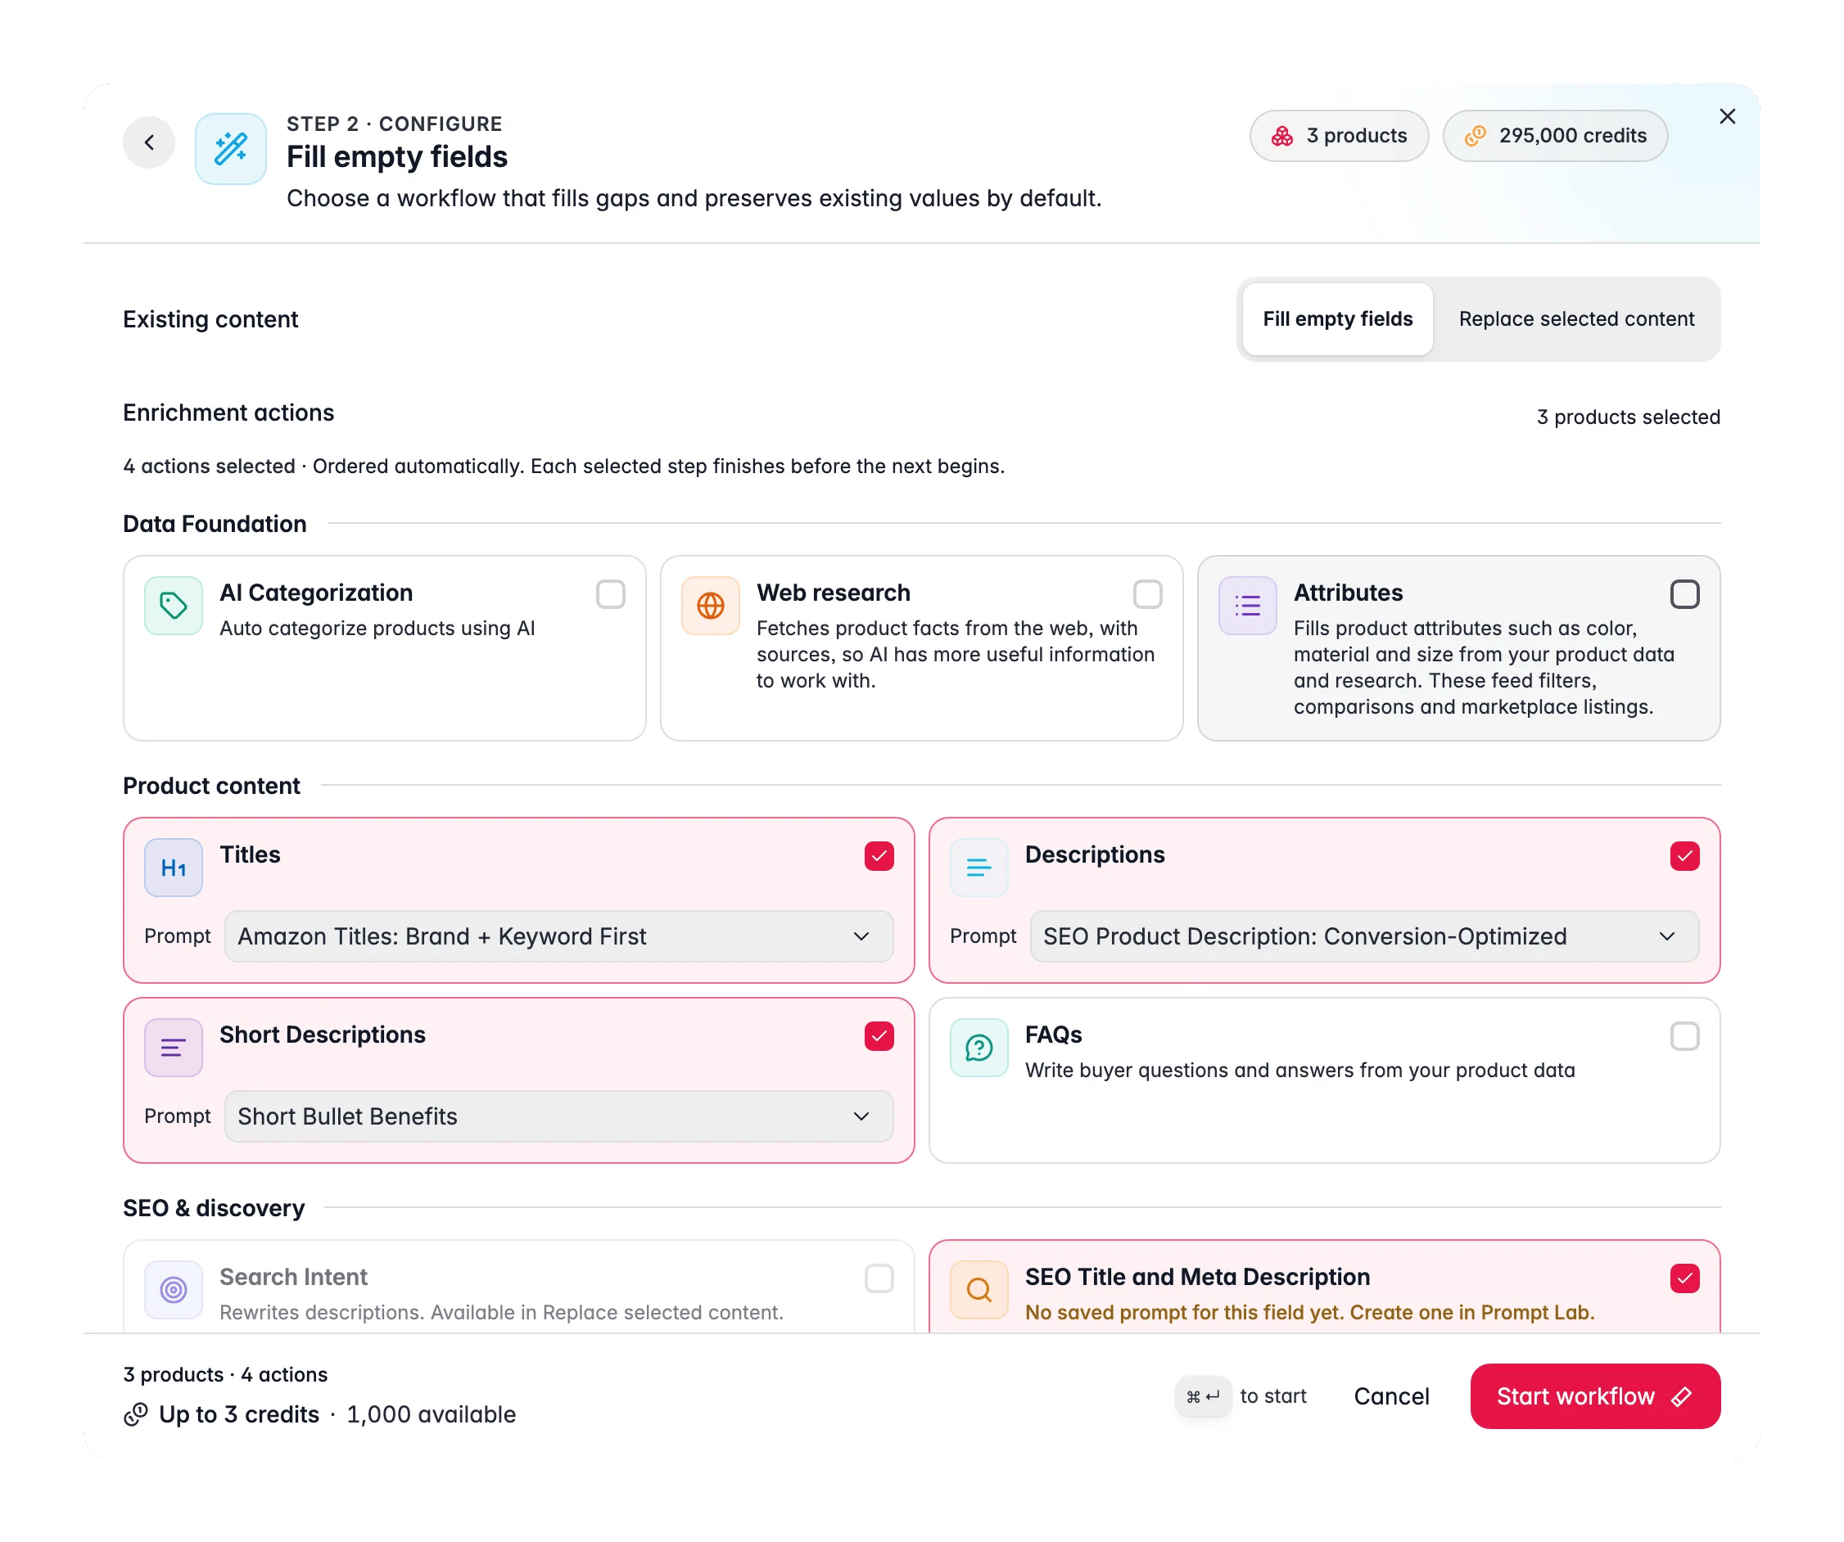Click the SEO Title magnifier icon

tap(979, 1290)
